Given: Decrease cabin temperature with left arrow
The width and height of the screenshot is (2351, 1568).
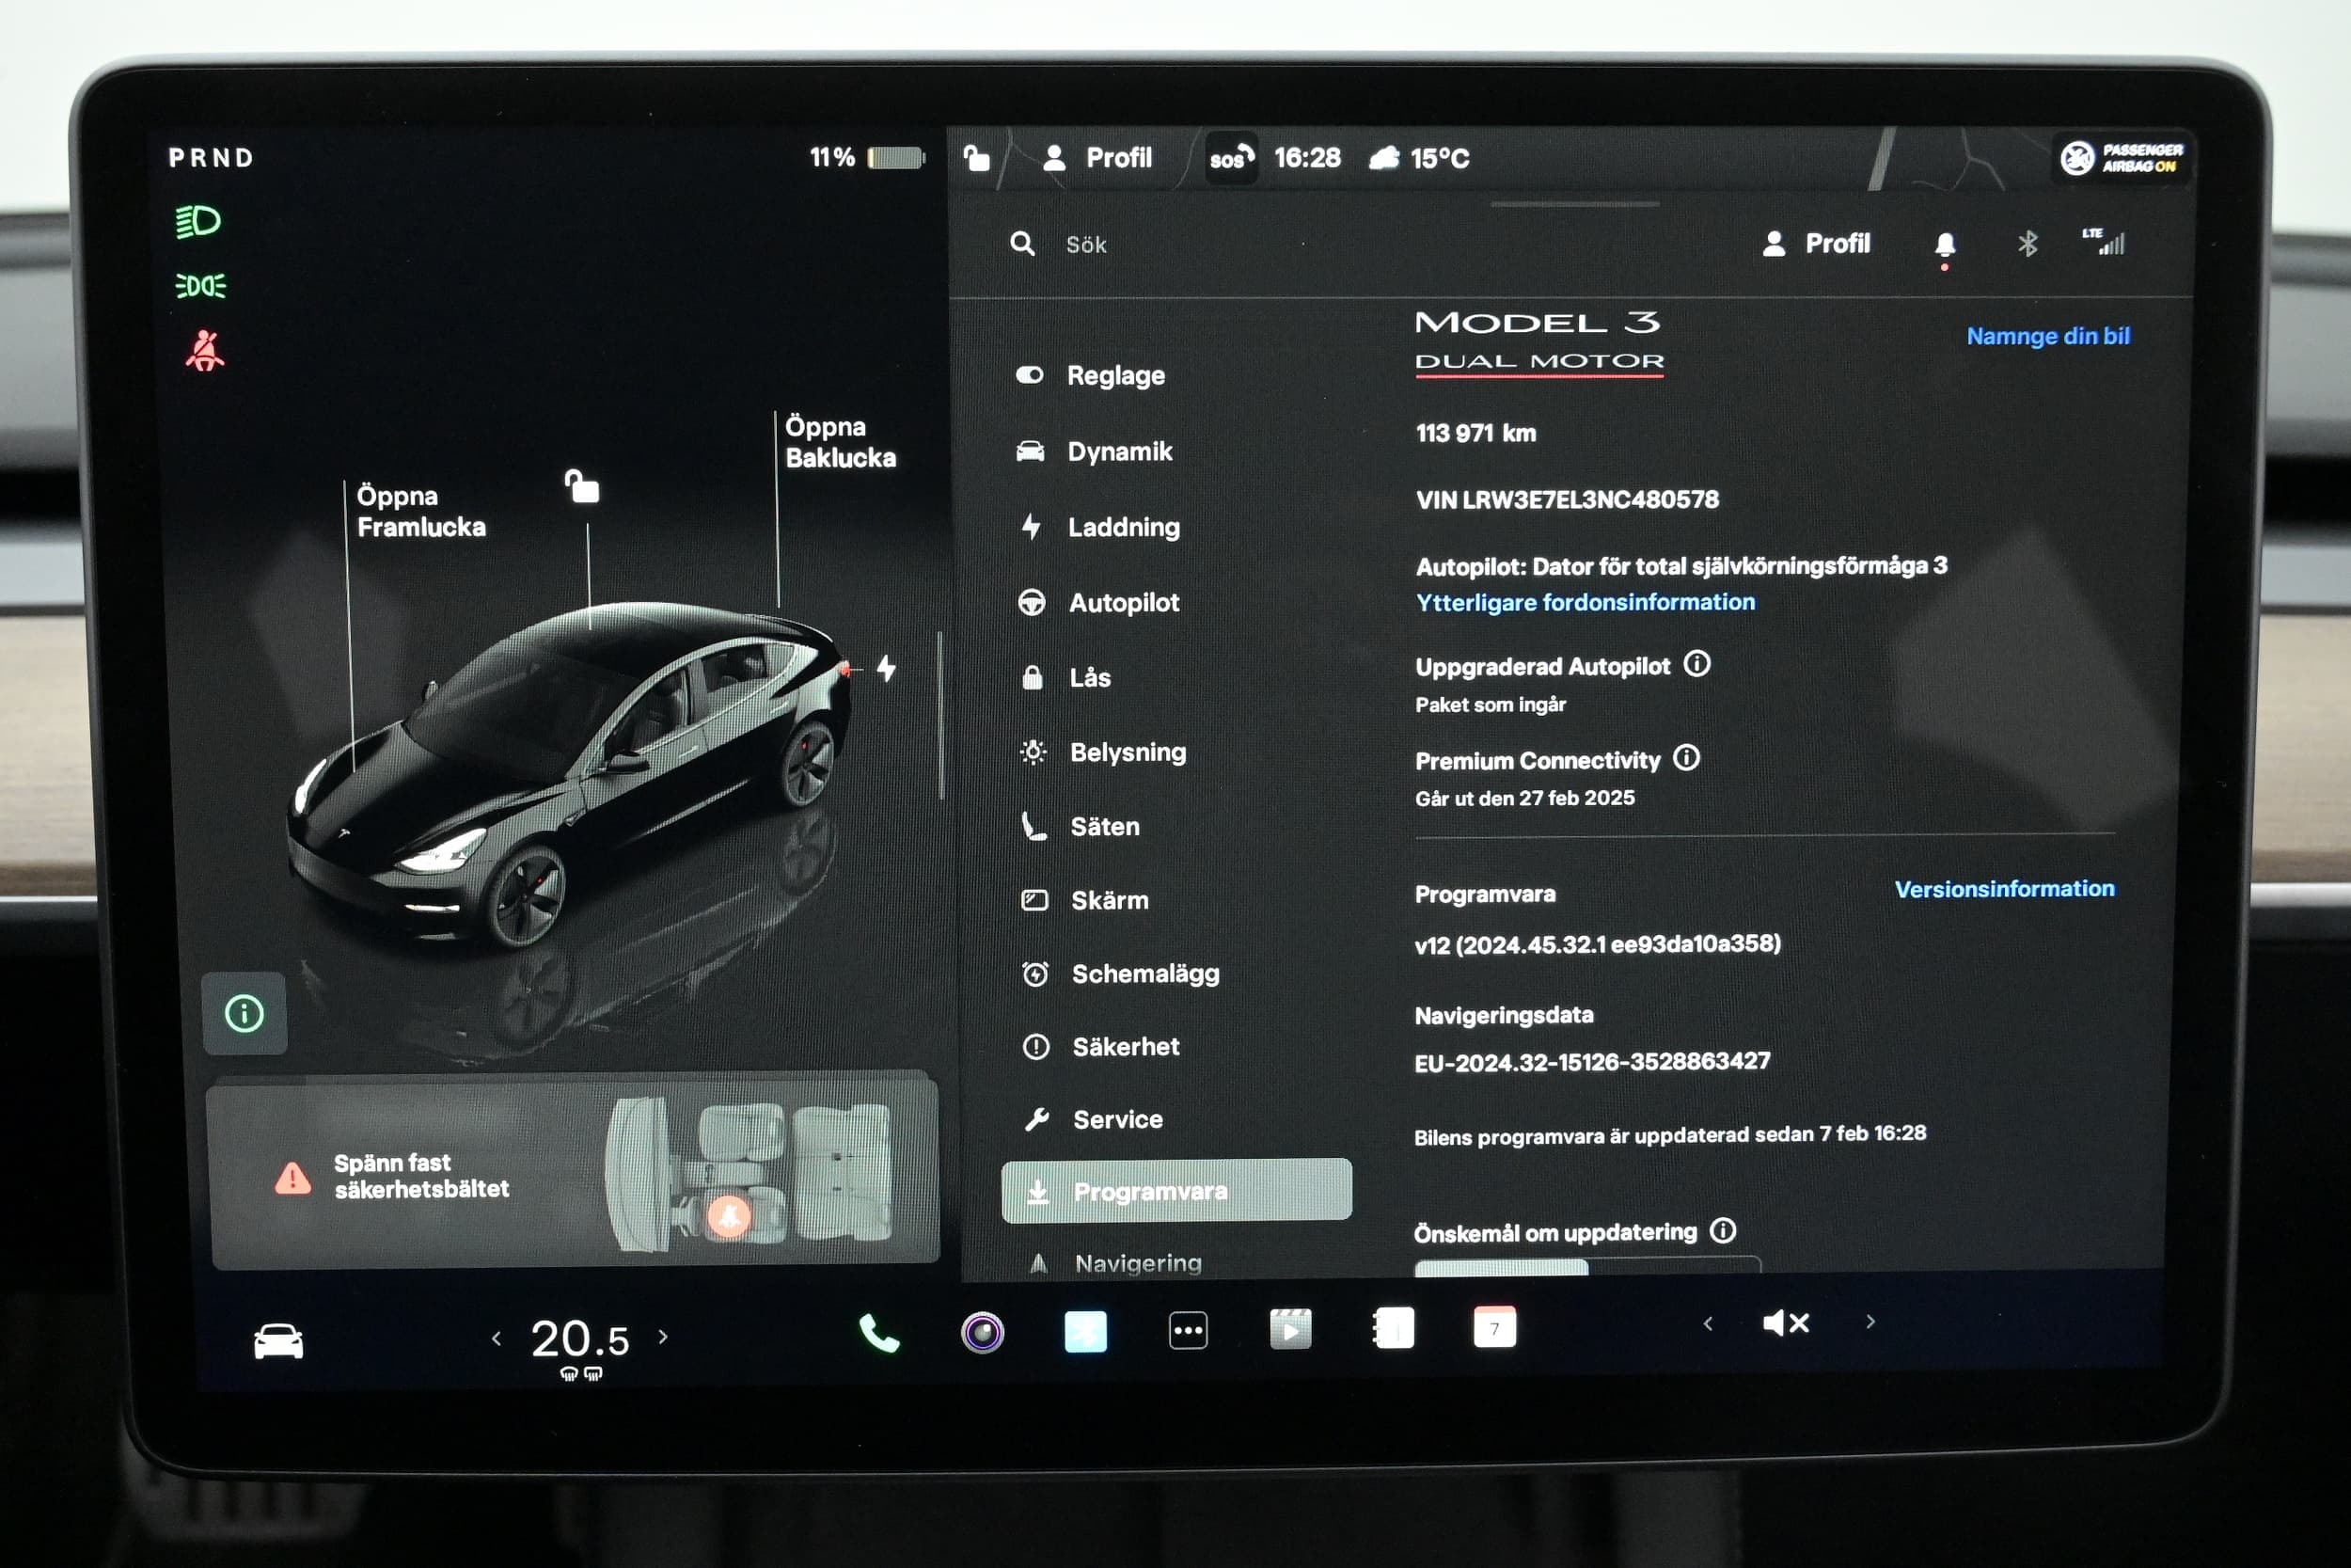Looking at the screenshot, I should [x=497, y=1338].
